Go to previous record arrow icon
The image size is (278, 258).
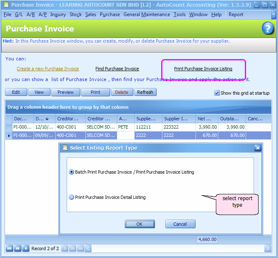tap(26, 248)
